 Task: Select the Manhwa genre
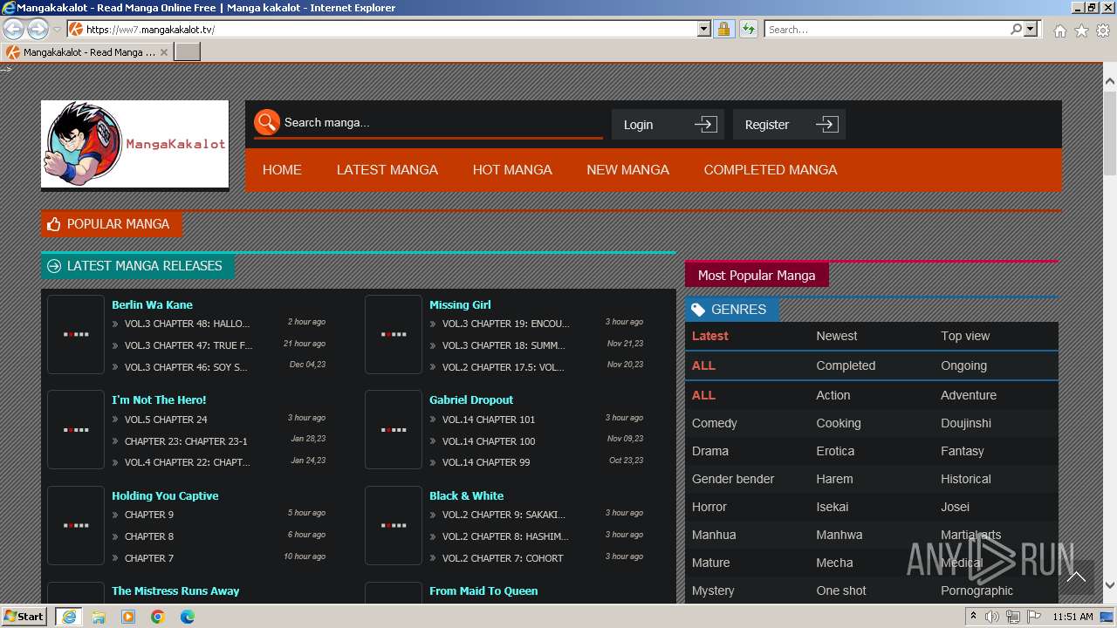pos(839,535)
